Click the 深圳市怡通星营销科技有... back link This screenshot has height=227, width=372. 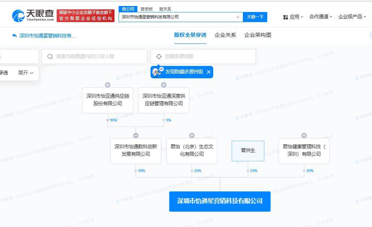(47, 36)
